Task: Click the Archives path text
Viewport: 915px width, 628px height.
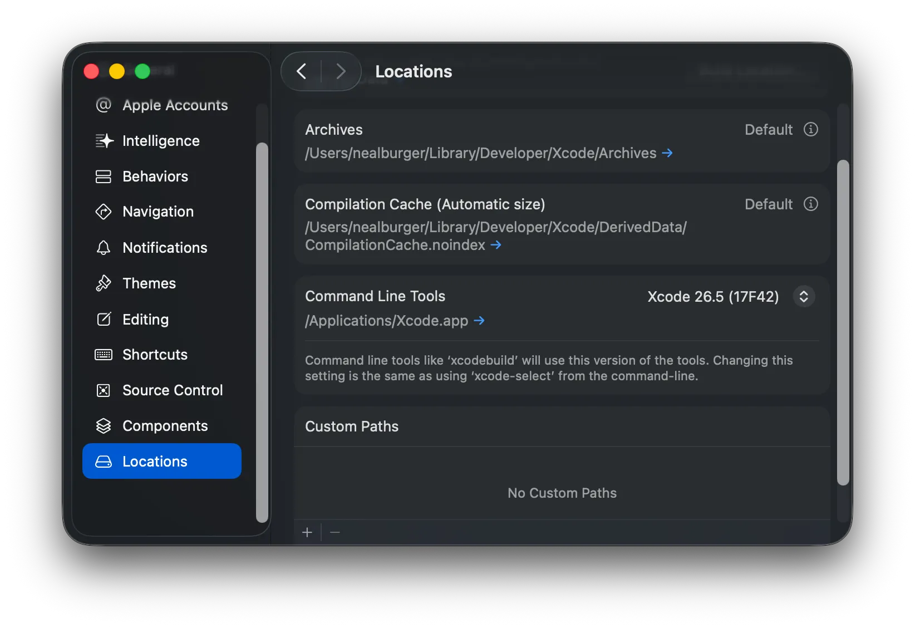Action: coord(481,153)
